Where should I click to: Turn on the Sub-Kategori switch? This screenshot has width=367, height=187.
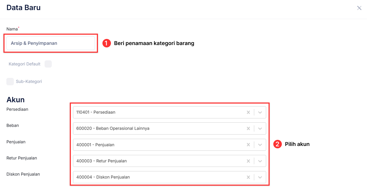[10, 81]
